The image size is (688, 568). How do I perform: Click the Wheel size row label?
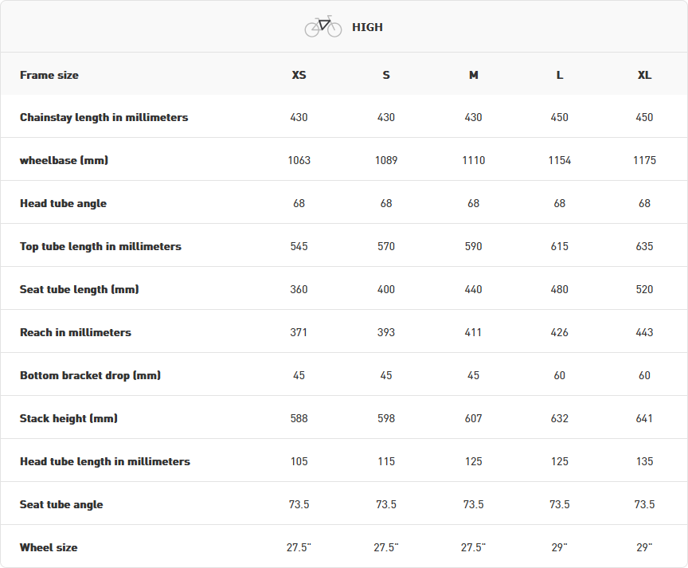point(49,547)
